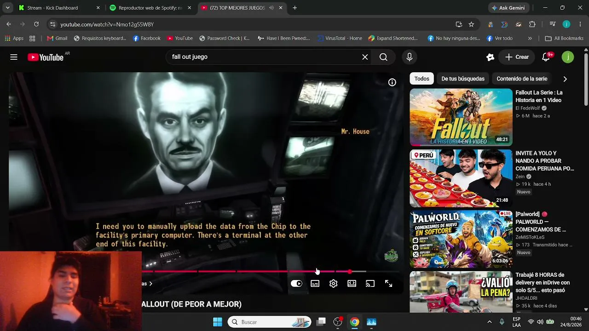589x331 pixels.
Task: Click the Crear button
Action: (x=517, y=57)
